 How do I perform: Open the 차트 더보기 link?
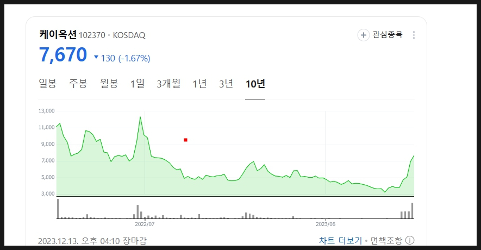click(x=340, y=240)
